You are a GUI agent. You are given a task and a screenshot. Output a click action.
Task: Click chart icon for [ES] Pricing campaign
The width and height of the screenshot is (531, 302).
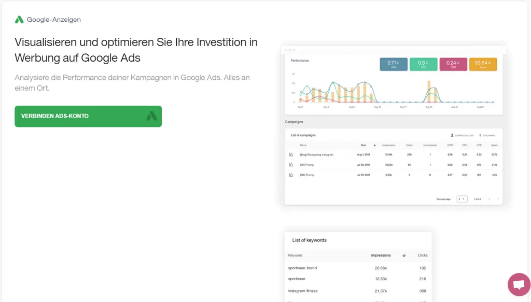tap(291, 165)
